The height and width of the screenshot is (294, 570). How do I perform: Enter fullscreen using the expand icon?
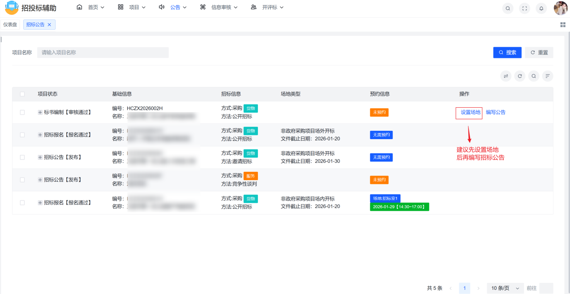(x=524, y=8)
